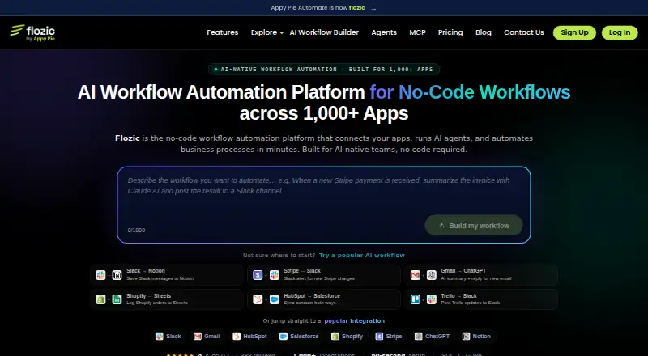Click Slack icon in Stripe → Slack card
This screenshot has width=648, height=356.
click(275, 275)
